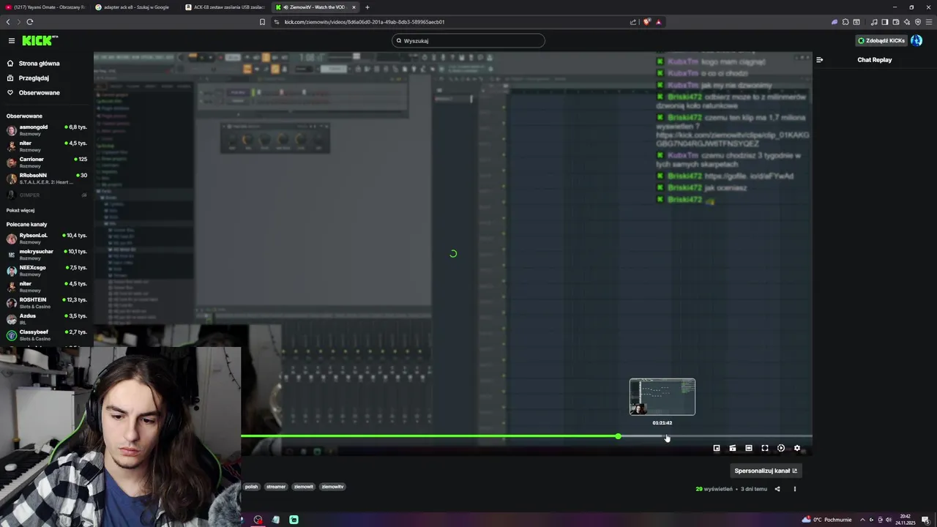Open Classybeef recommended channel

47,335
